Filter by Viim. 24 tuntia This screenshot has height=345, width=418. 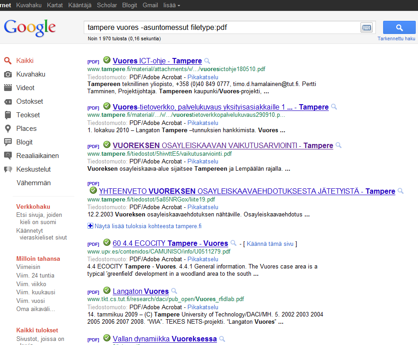coord(35,275)
